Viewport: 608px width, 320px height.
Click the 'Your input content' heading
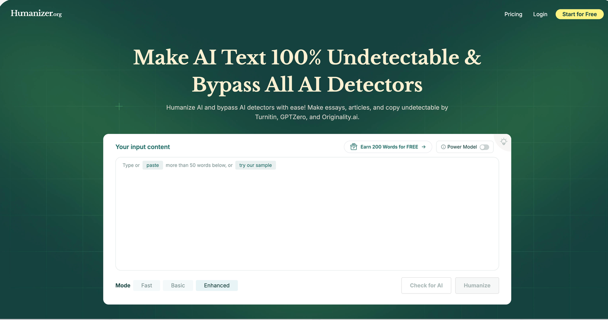point(142,147)
